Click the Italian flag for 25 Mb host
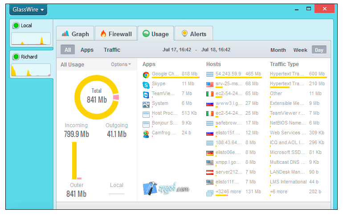Image resolution: width=343 pixels, height=216 pixels. (209, 113)
